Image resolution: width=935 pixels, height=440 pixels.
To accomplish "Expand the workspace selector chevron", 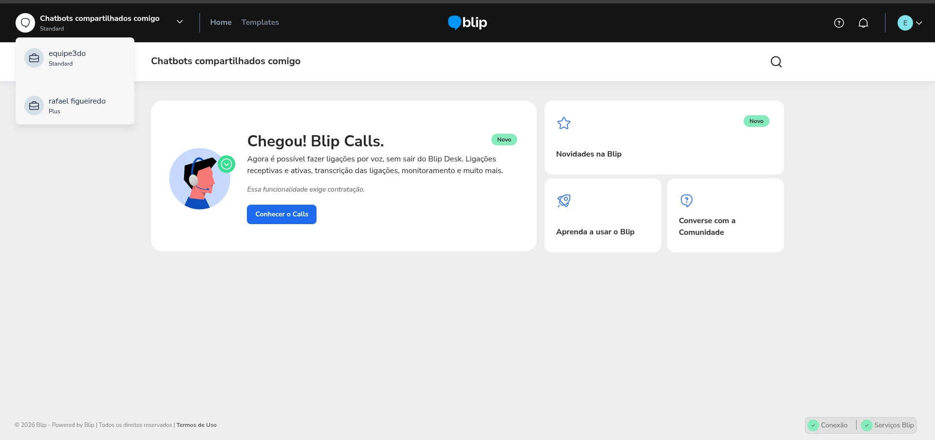I will tap(180, 22).
